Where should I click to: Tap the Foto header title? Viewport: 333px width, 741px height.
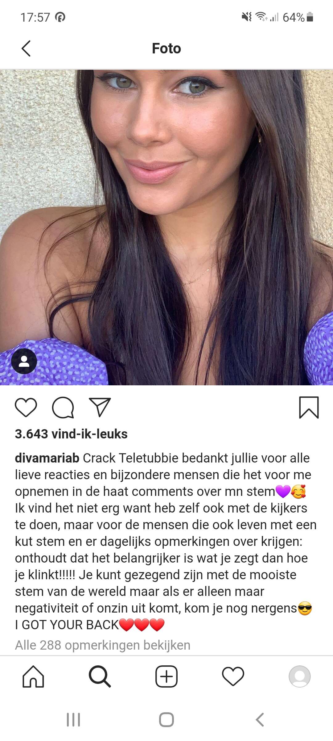pos(166,48)
